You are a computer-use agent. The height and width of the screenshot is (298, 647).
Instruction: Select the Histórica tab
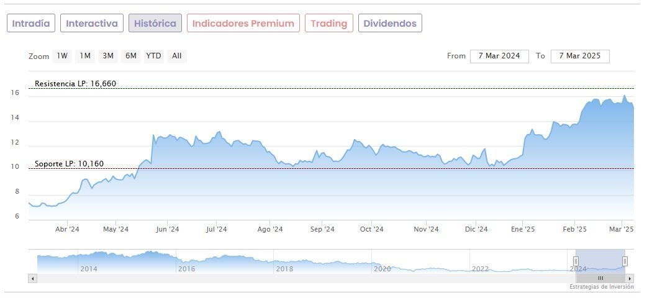click(x=155, y=24)
